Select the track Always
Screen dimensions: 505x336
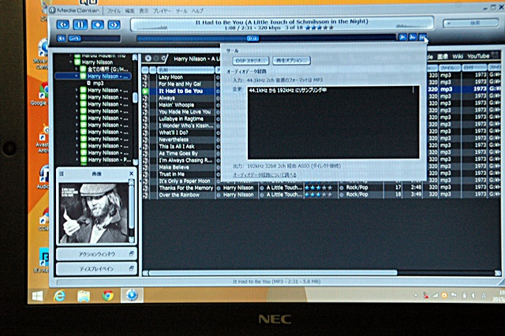pyautogui.click(x=166, y=98)
